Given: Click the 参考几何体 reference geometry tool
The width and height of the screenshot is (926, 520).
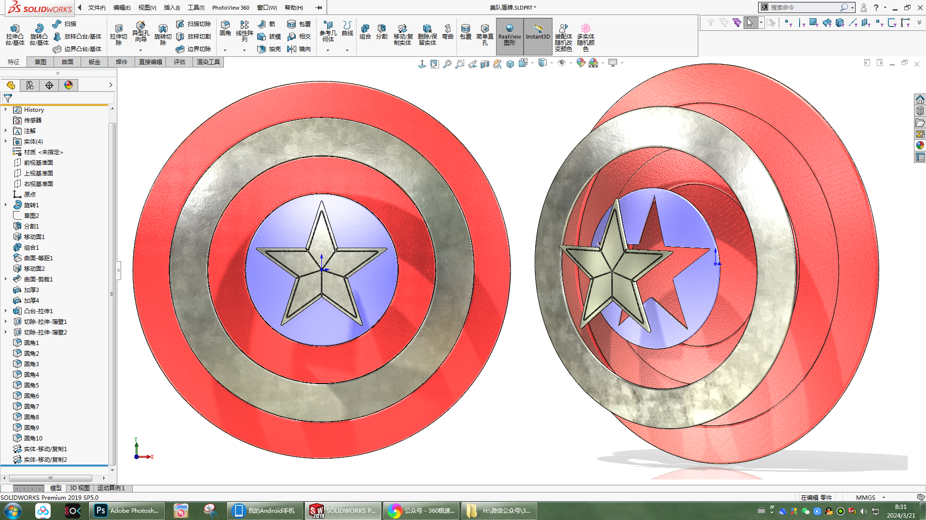Looking at the screenshot, I should [328, 31].
